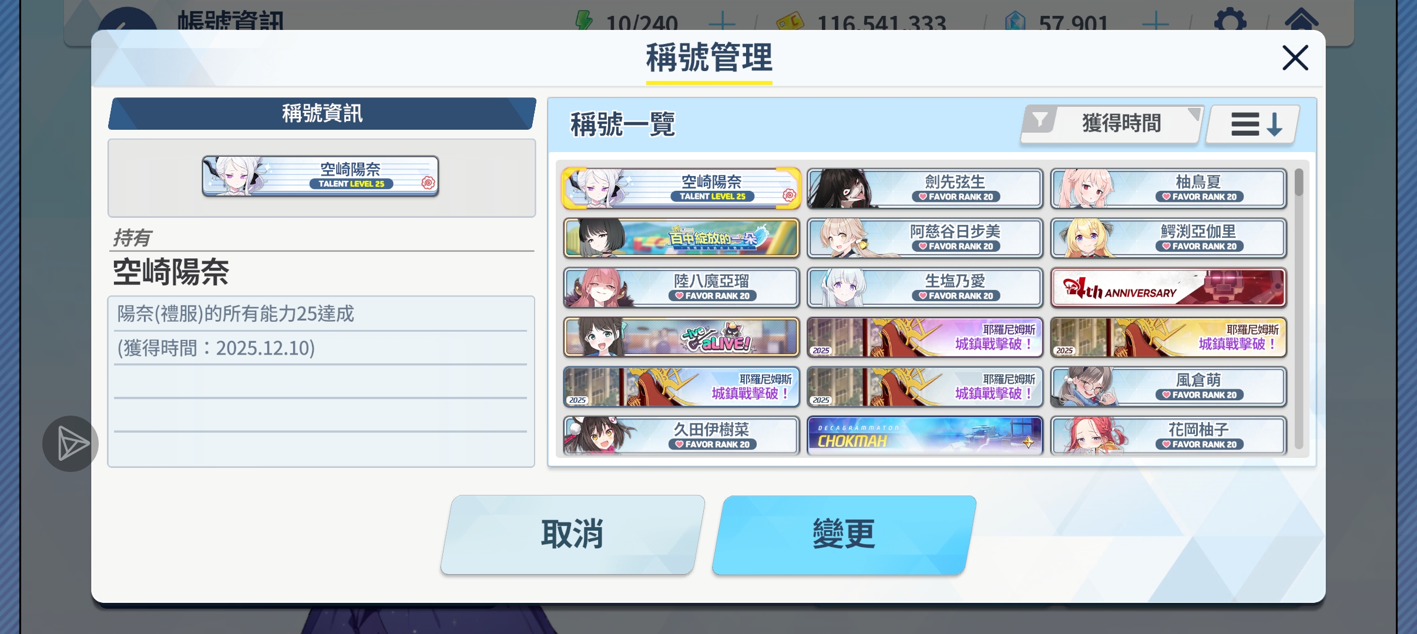Select the Decagrammaton CHOKMAH title
The width and height of the screenshot is (1417, 634).
tap(925, 436)
